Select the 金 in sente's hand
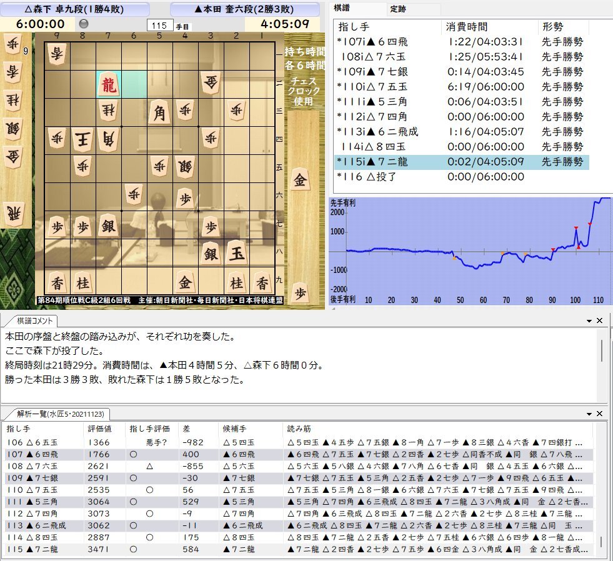This screenshot has height=561, width=613. coord(300,180)
